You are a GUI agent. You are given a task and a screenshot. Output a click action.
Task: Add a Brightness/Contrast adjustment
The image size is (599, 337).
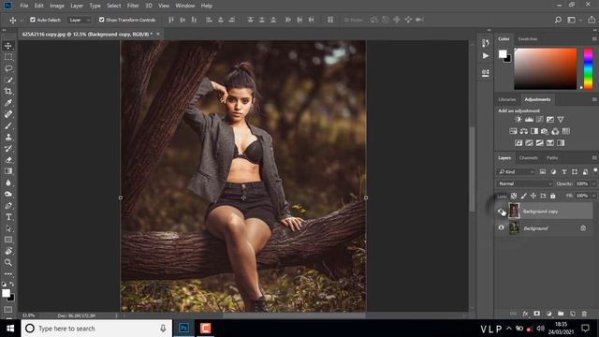tap(518, 120)
